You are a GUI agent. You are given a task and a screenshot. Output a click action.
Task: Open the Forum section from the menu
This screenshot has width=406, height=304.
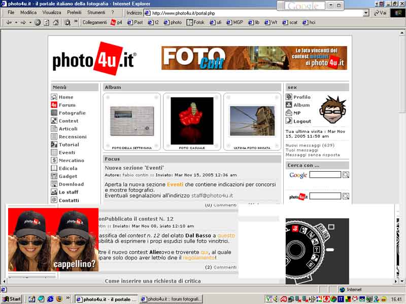pyautogui.click(x=66, y=105)
